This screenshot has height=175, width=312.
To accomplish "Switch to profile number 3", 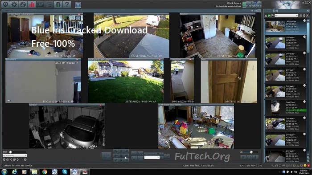I will pos(259,3).
